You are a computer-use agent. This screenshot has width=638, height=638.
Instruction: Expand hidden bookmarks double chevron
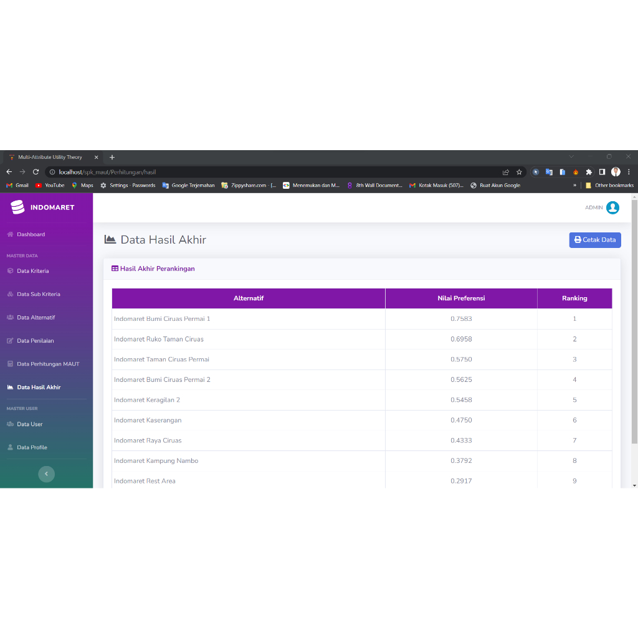[x=574, y=186]
